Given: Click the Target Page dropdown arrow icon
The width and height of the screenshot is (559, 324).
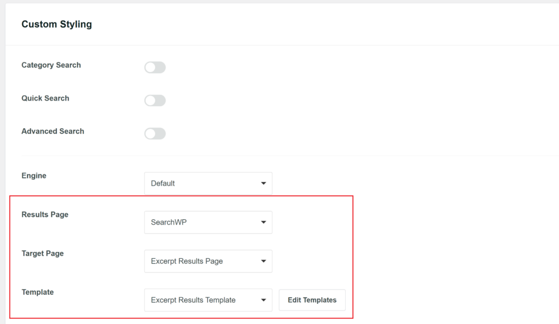Looking at the screenshot, I should 263,261.
